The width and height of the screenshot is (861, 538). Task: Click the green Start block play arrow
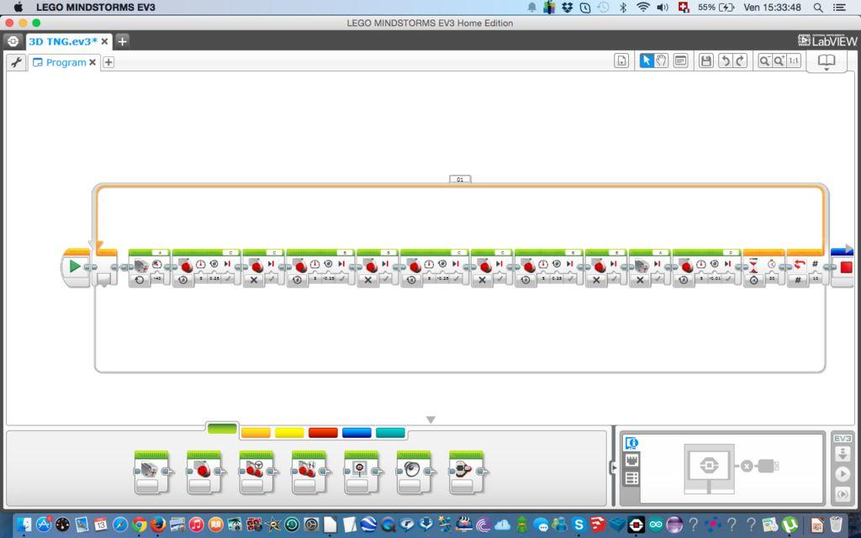(x=75, y=266)
